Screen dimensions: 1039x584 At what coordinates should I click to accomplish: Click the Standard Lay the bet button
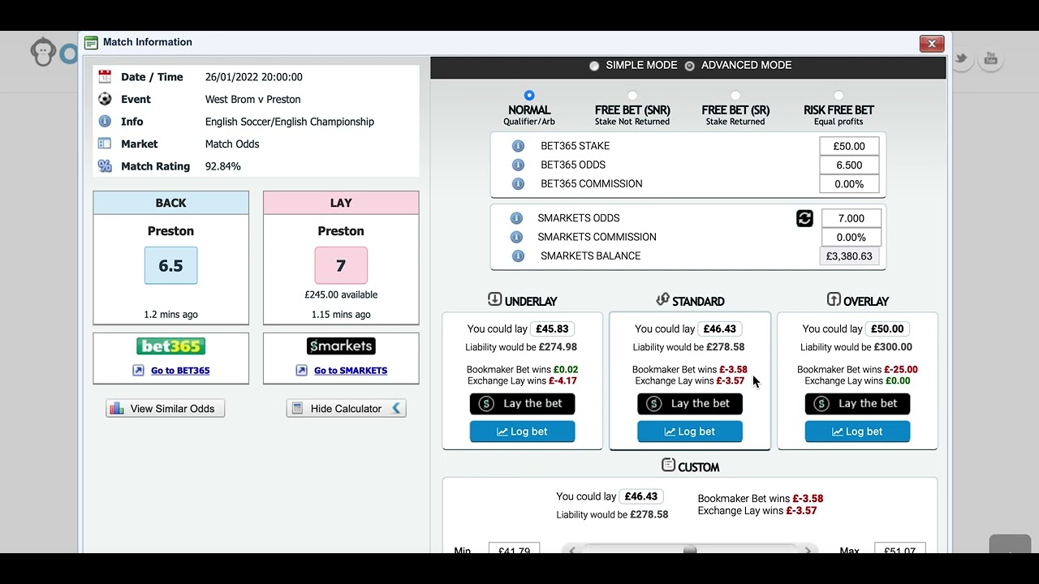pos(690,404)
